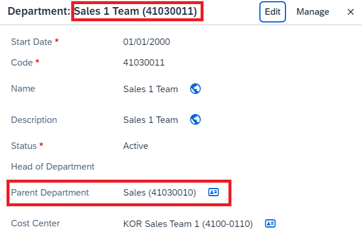Select the Sales (41030010) parent department value
The width and height of the screenshot is (362, 237).
point(160,193)
